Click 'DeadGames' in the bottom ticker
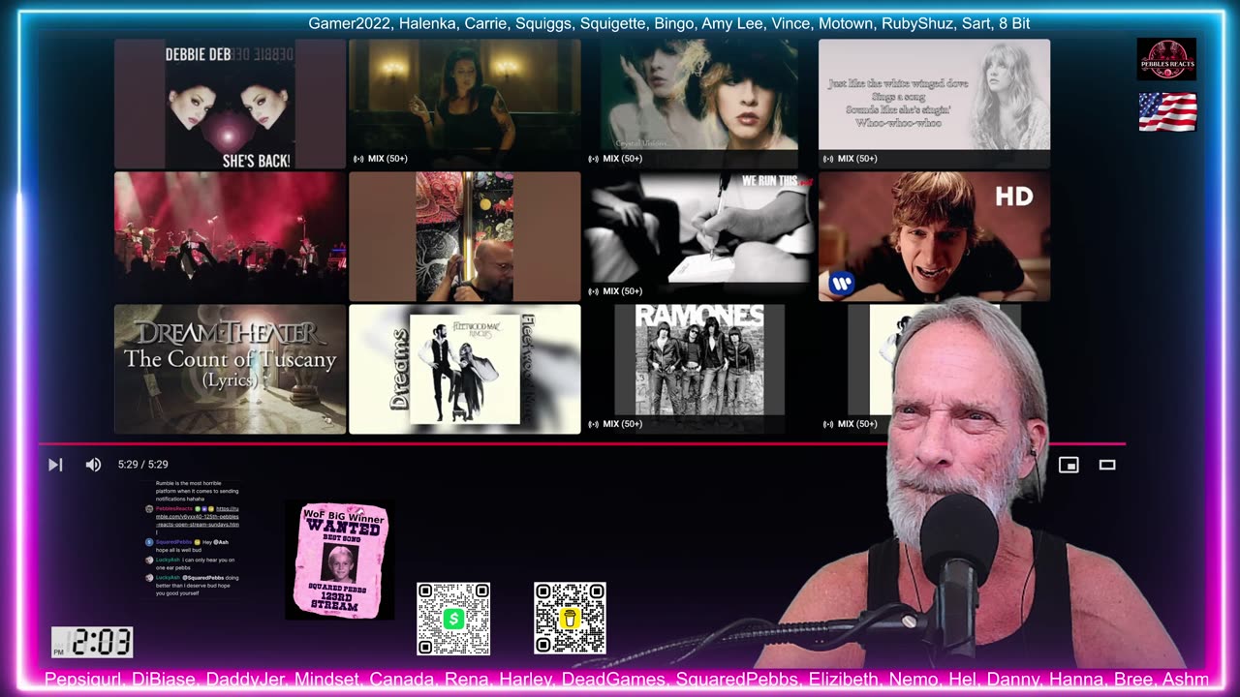 tap(614, 680)
